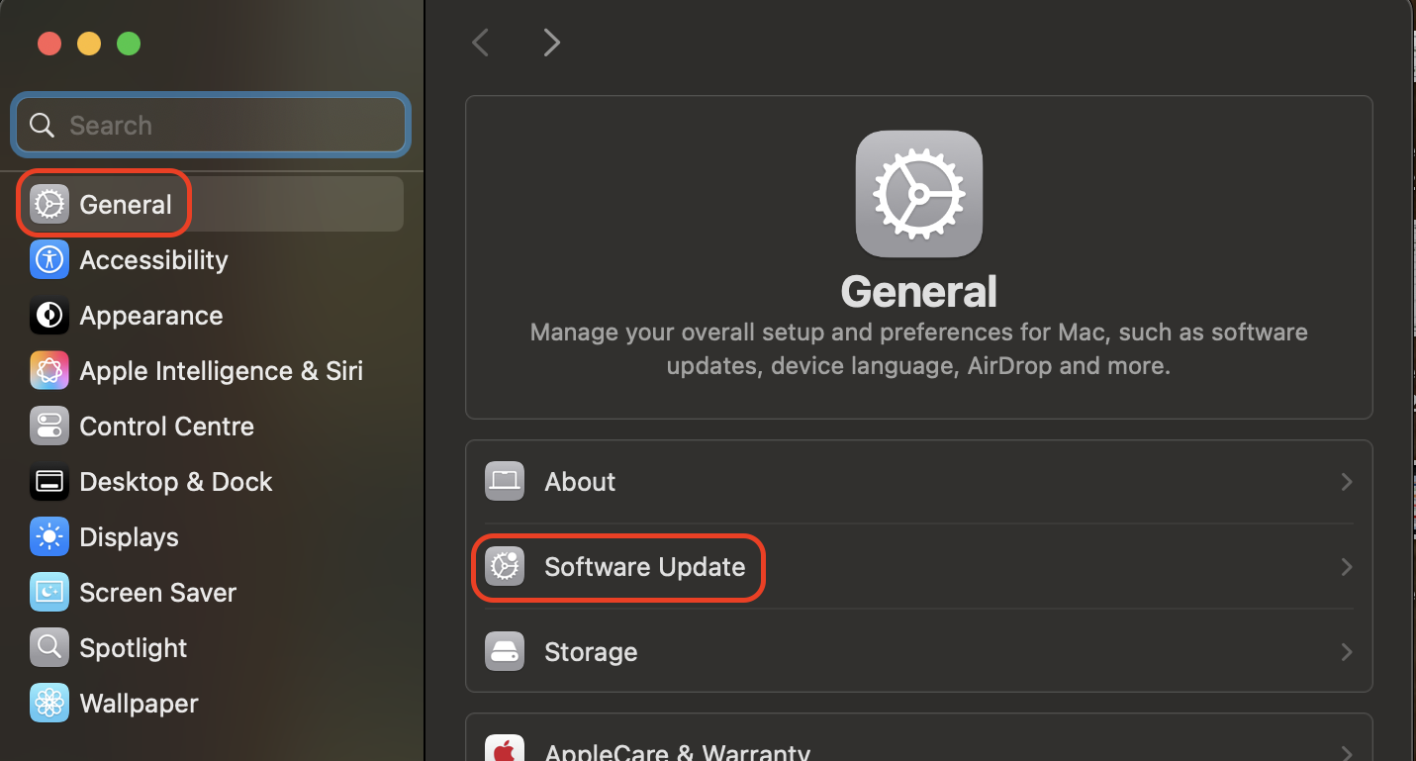
Task: Click the General gear icon in sidebar
Action: point(48,203)
